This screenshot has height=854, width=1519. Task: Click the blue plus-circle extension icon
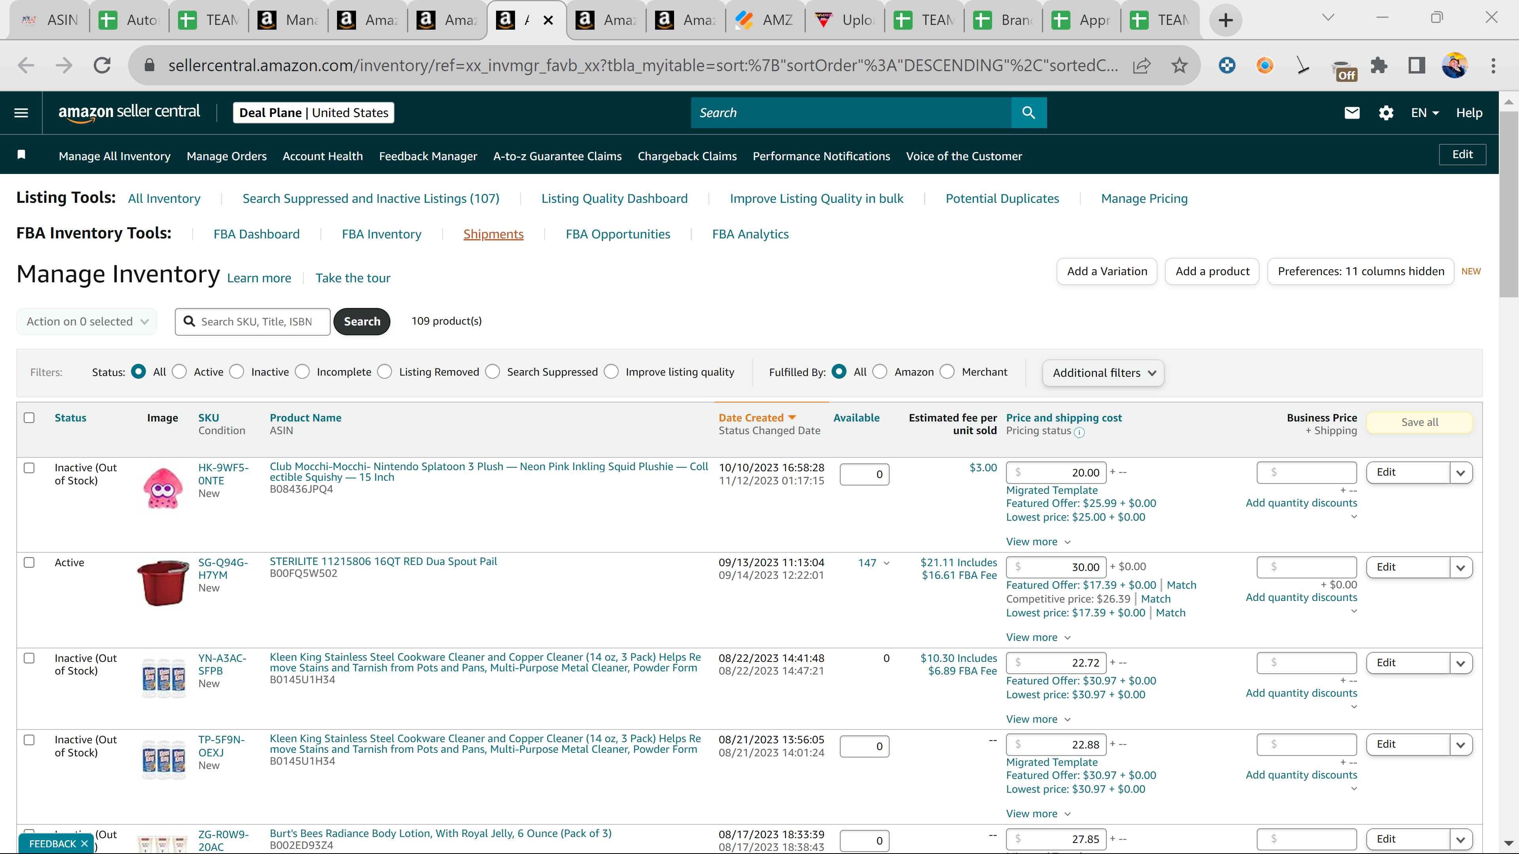pyautogui.click(x=1227, y=65)
